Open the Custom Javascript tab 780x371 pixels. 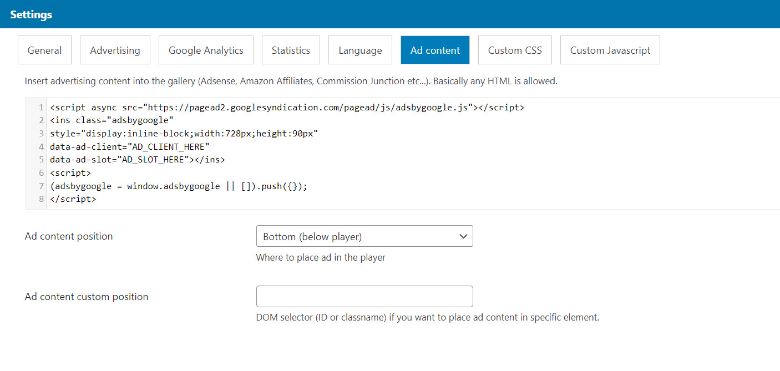(610, 50)
